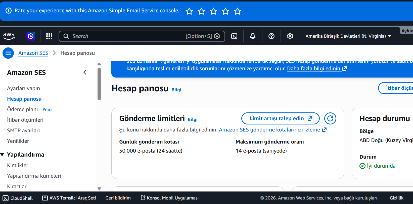Image resolution: width=413 pixels, height=204 pixels.
Task: Click in the Search field
Action: point(142,36)
